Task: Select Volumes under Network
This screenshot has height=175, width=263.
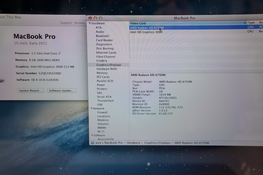Action: [103, 124]
